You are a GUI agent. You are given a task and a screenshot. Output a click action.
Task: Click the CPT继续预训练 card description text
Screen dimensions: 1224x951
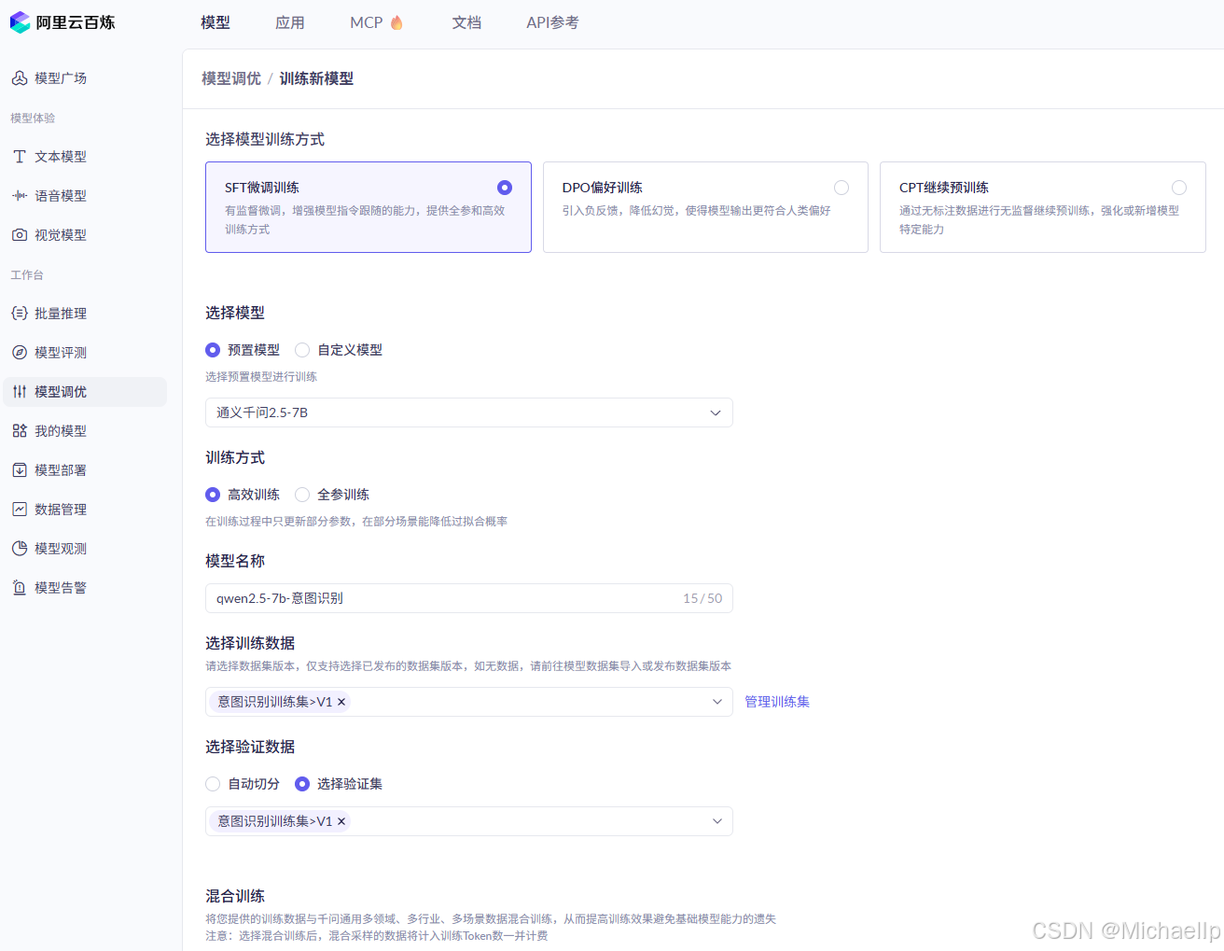[x=1039, y=220]
